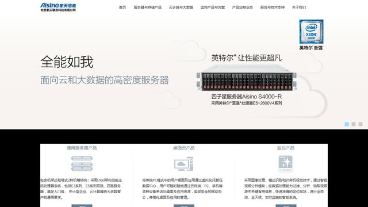Click button below 通用服务器产品 description

pos(82,206)
